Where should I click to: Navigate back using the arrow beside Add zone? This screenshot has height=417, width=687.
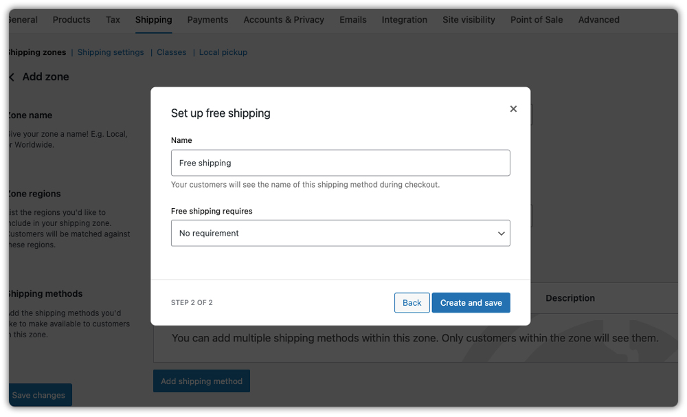tap(11, 77)
